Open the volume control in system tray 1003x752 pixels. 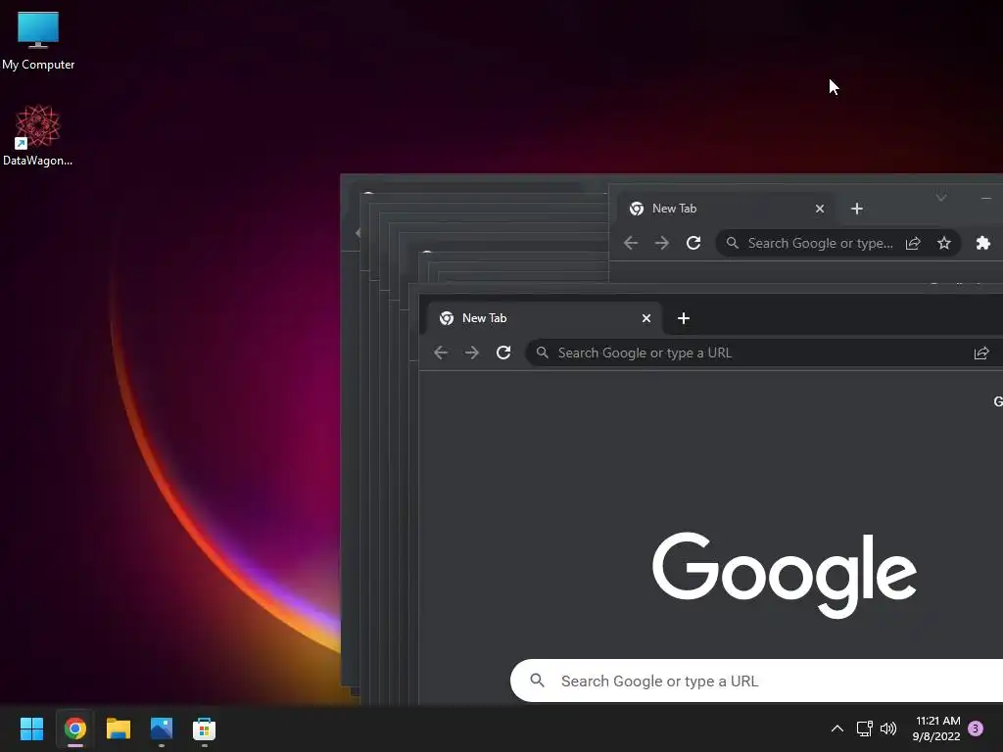tap(887, 728)
